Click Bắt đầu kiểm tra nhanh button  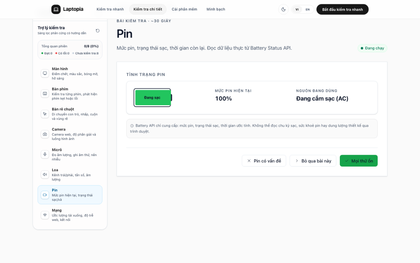[x=342, y=9]
